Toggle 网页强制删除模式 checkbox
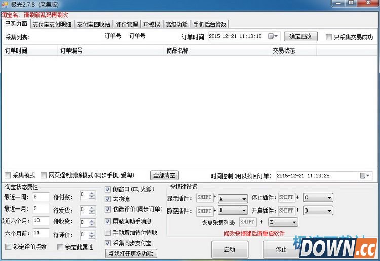Viewport: 380px width, 261px height. click(x=44, y=175)
